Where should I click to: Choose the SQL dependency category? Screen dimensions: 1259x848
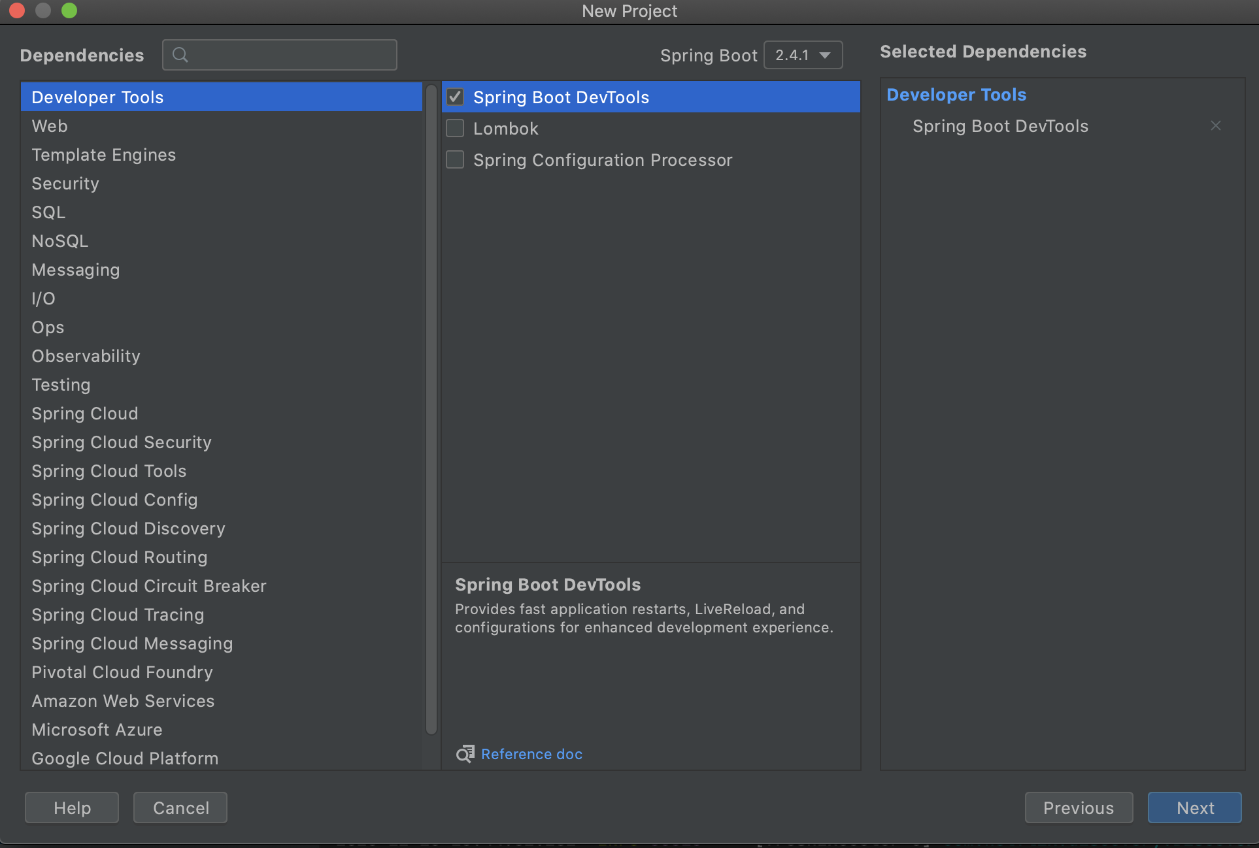[x=48, y=212]
